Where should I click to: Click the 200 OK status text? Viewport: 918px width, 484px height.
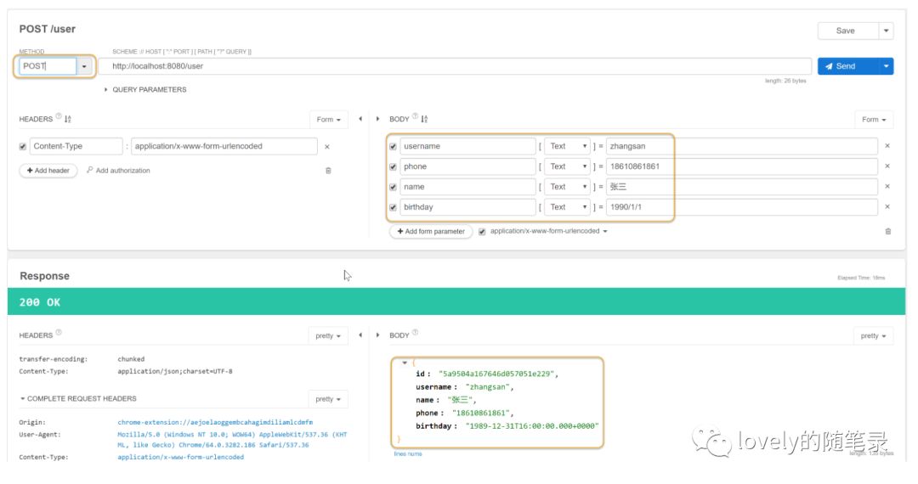pyautogui.click(x=40, y=302)
